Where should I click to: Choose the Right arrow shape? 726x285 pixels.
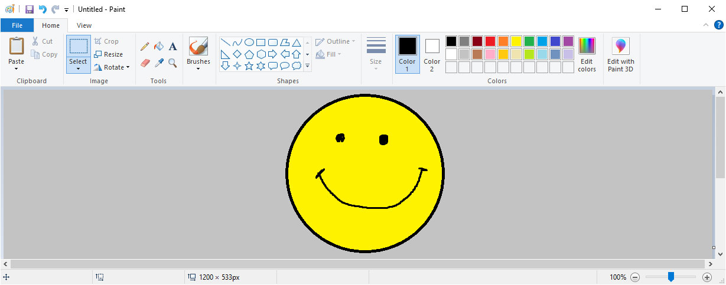tap(273, 54)
